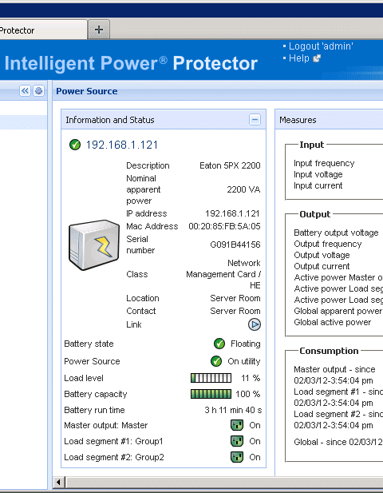
Task: Click the Consumption group heading
Action: click(329, 351)
